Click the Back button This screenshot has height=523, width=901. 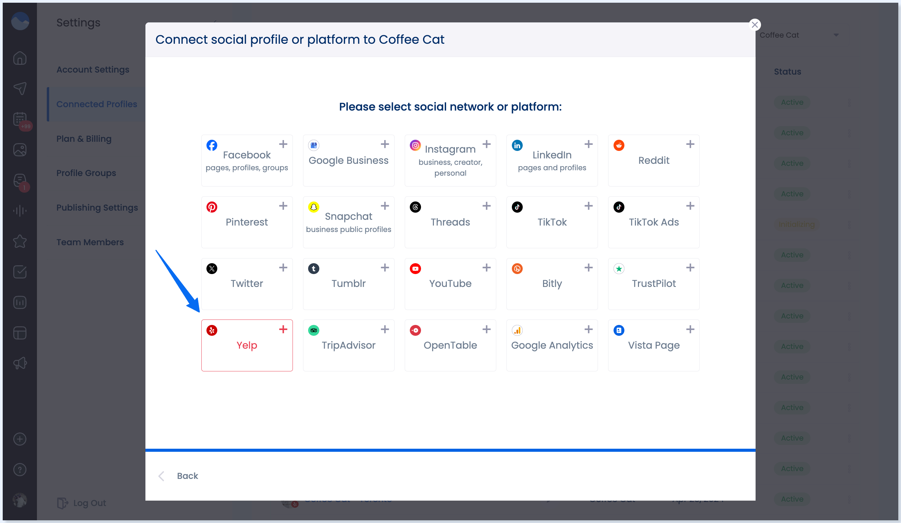[187, 476]
